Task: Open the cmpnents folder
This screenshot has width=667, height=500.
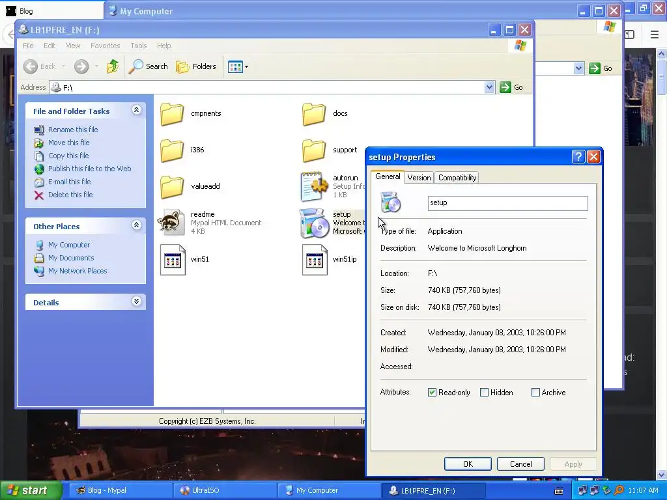Action: pyautogui.click(x=172, y=114)
